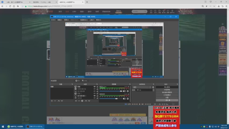This screenshot has width=229, height=129.
Task: Click the 停止推流 button in Controls
Action: point(167,87)
